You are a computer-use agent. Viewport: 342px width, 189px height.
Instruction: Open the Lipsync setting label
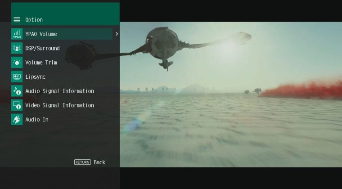pos(35,77)
